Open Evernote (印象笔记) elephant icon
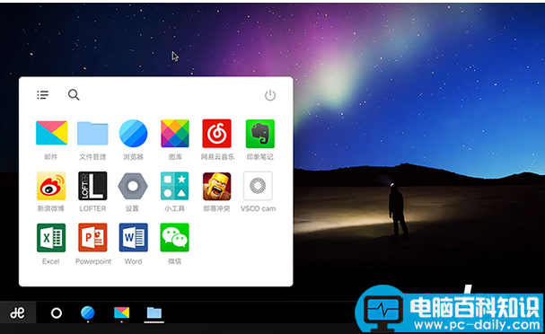This screenshot has height=334, width=545. 260,134
